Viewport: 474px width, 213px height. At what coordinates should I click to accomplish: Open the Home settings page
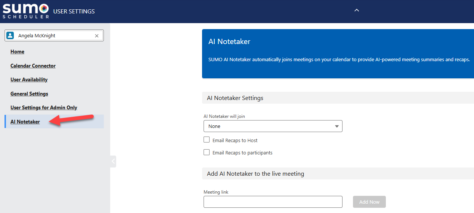click(17, 52)
